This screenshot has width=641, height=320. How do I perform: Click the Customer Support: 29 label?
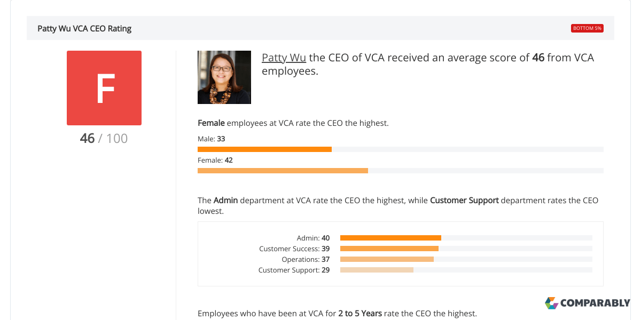point(295,270)
